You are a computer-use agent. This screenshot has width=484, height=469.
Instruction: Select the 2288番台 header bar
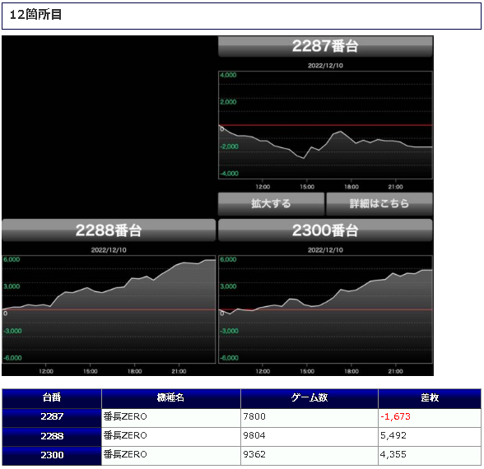(x=109, y=230)
